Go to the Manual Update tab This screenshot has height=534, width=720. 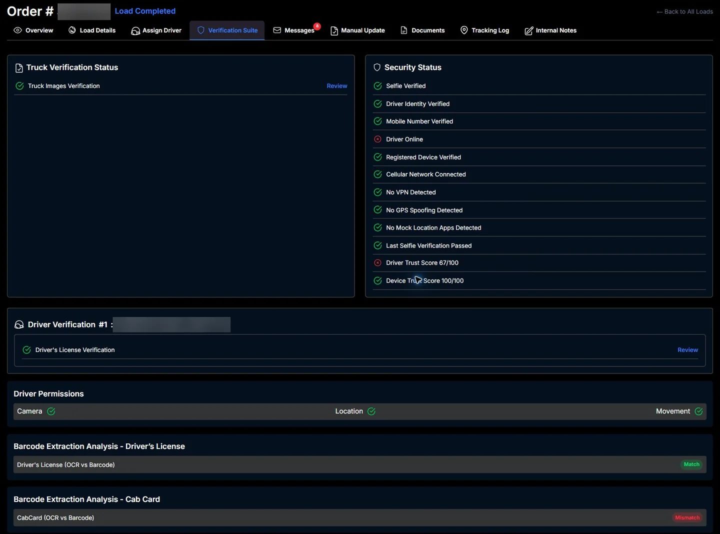click(x=357, y=30)
